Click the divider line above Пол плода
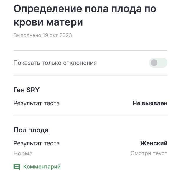 (x=90, y=115)
